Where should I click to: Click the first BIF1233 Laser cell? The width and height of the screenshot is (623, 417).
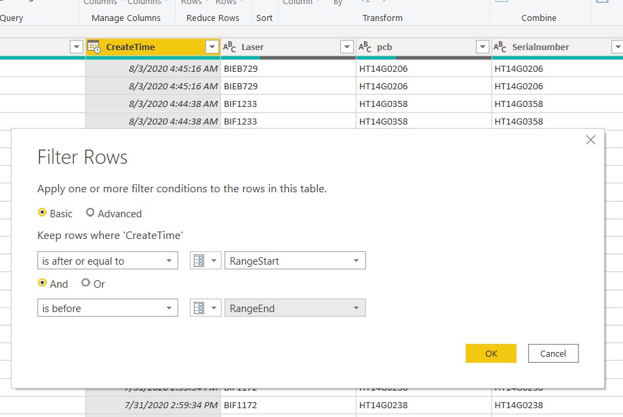click(x=289, y=104)
